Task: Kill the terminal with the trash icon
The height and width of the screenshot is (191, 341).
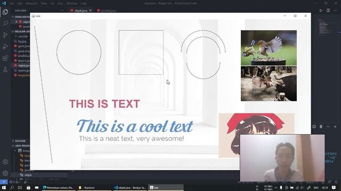Action: (321, 126)
